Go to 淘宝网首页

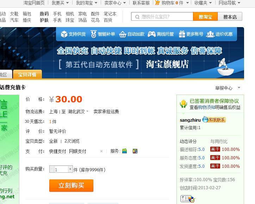coord(34,3)
